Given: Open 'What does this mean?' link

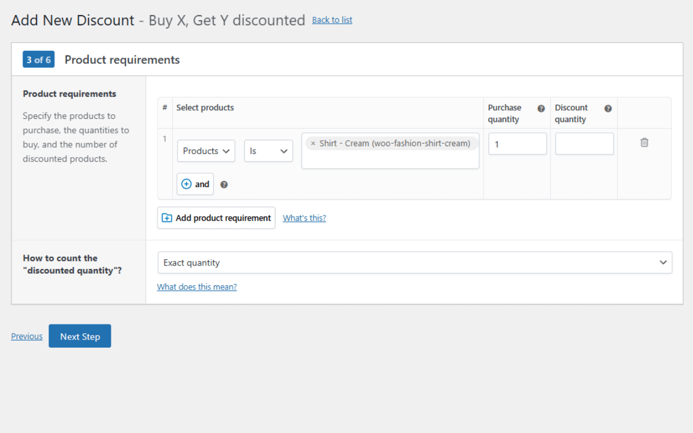Looking at the screenshot, I should (x=197, y=287).
